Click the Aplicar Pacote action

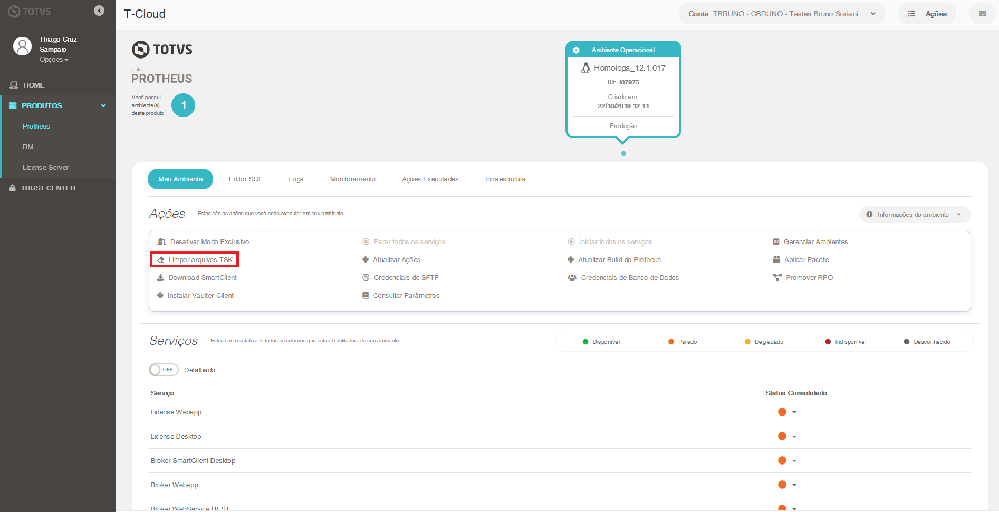(801, 260)
